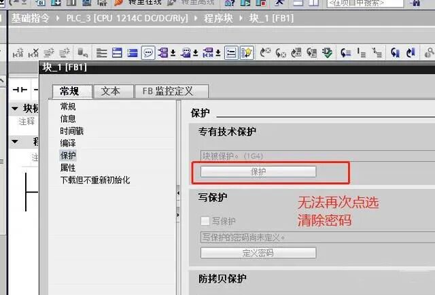Open dropdown arrow beside tag information icon

tap(196, 52)
